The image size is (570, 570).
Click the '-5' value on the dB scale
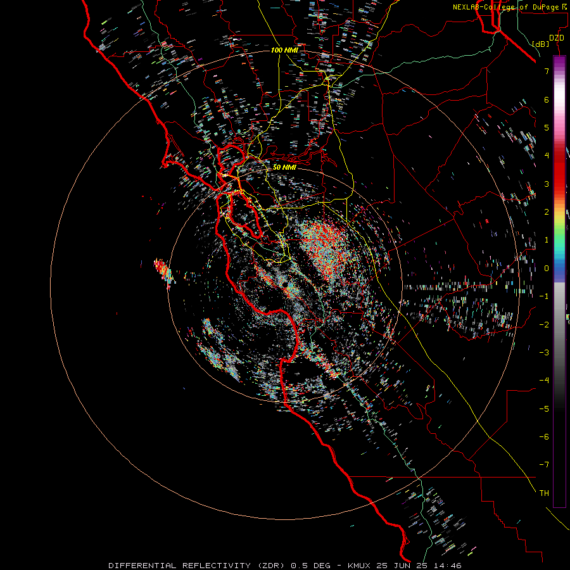(x=544, y=409)
